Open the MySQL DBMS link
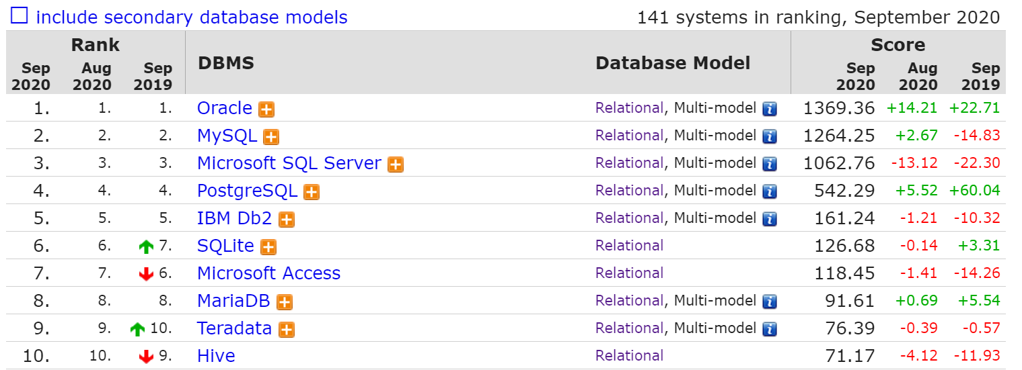The height and width of the screenshot is (370, 1022). pyautogui.click(x=227, y=136)
